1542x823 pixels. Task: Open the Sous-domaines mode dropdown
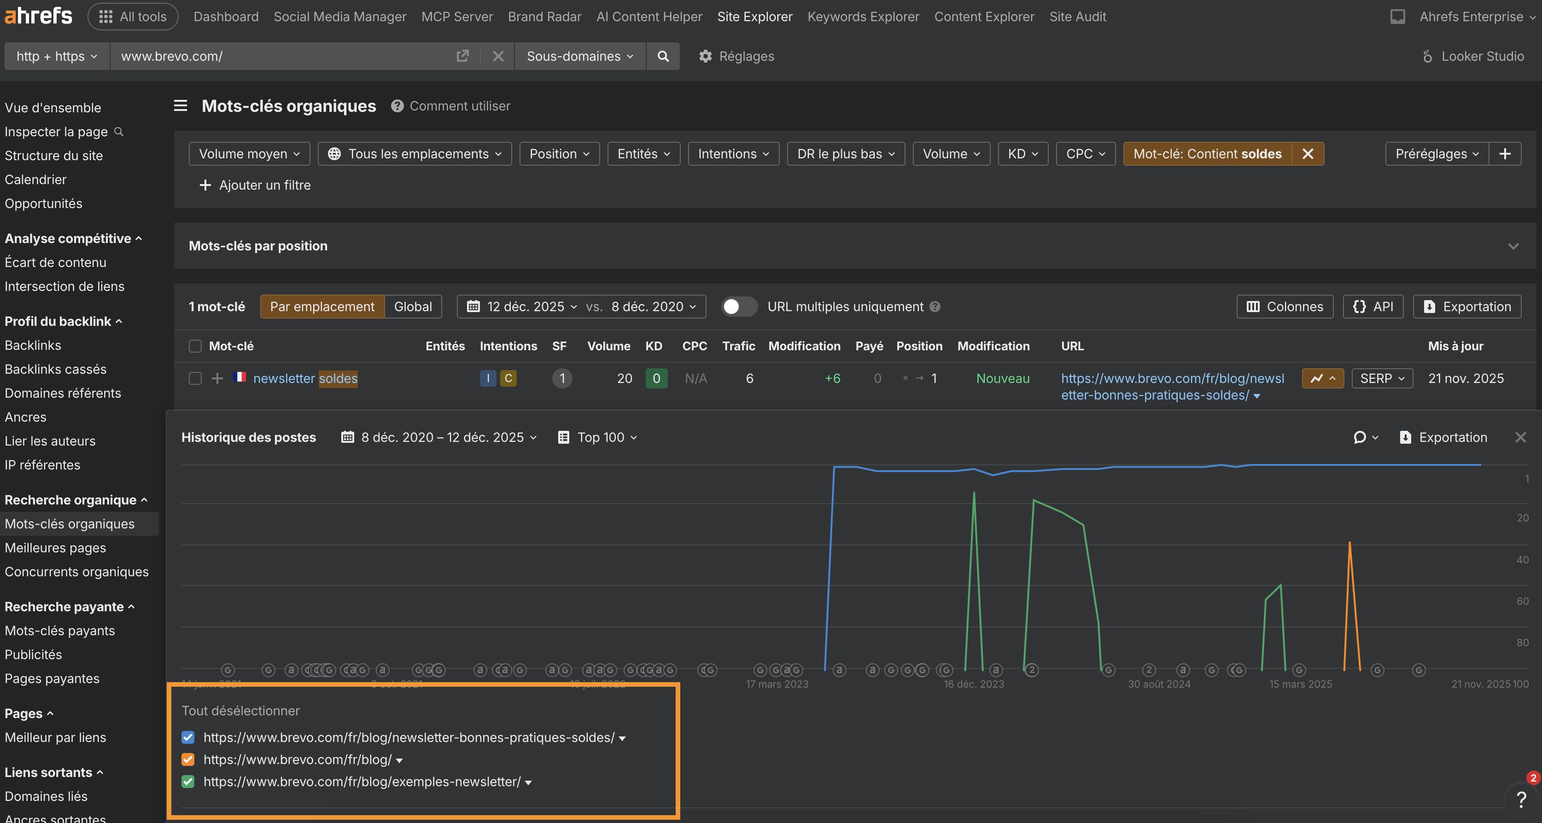pos(580,56)
